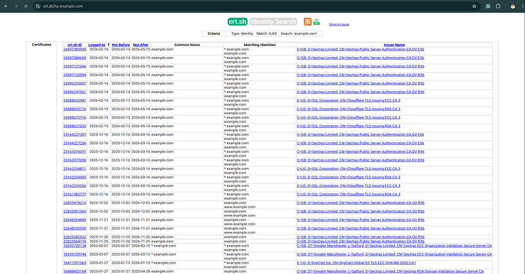This screenshot has width=525, height=274.
Task: Open the RSS Atom feed icon
Action: [307, 22]
